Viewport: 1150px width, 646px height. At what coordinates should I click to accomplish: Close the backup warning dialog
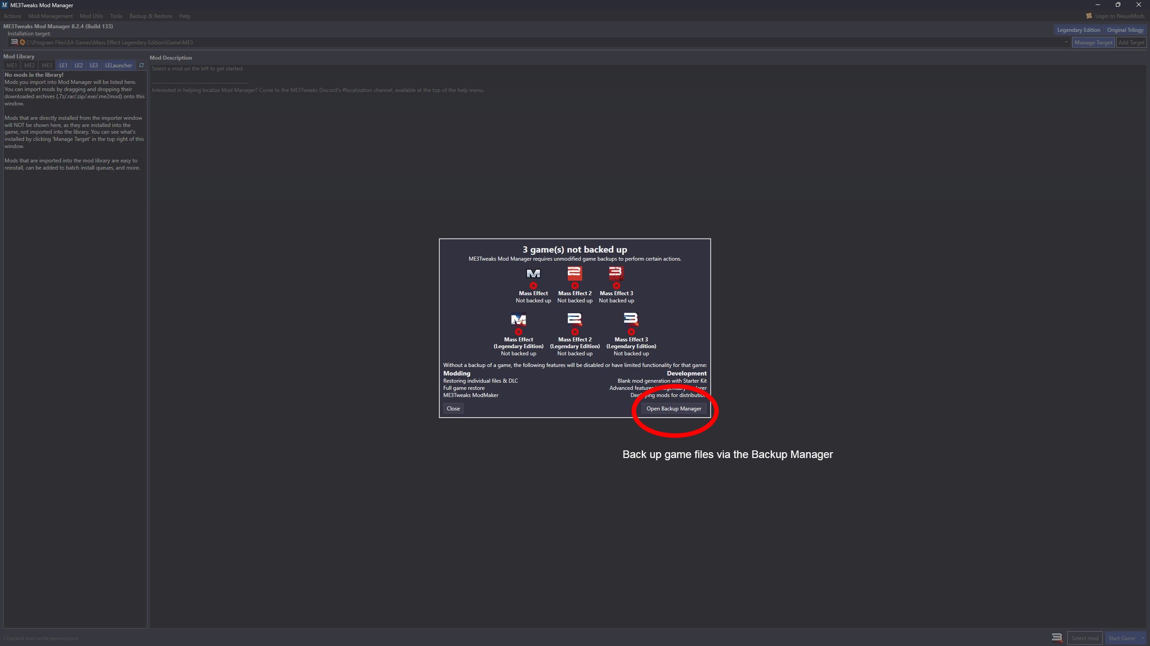pos(452,408)
